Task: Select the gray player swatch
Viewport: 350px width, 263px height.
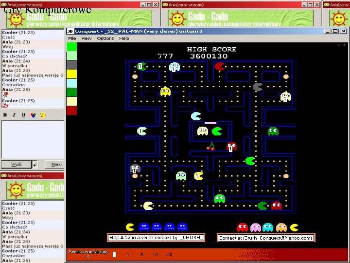Action: (71, 65)
